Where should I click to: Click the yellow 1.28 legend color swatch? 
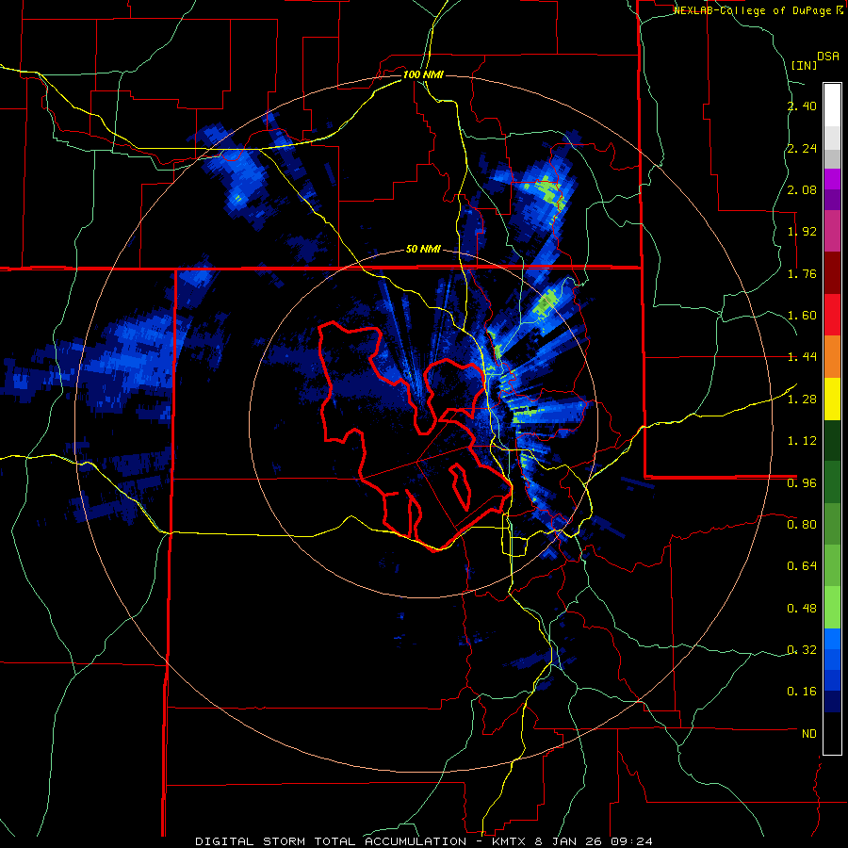click(x=832, y=399)
